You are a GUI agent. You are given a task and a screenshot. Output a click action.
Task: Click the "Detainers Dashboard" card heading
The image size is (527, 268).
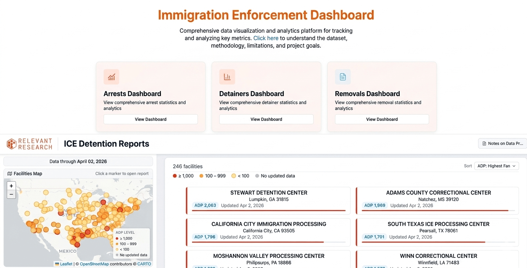click(251, 94)
